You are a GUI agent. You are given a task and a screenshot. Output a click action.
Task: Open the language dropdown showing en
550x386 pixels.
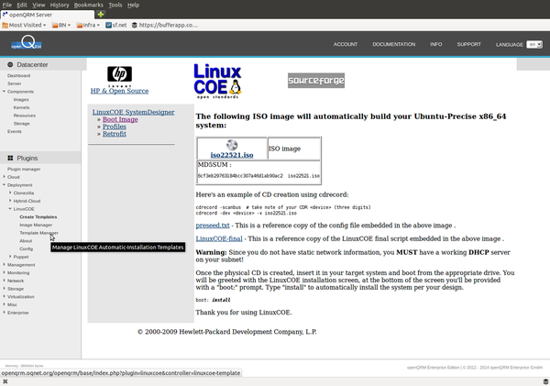(x=534, y=45)
